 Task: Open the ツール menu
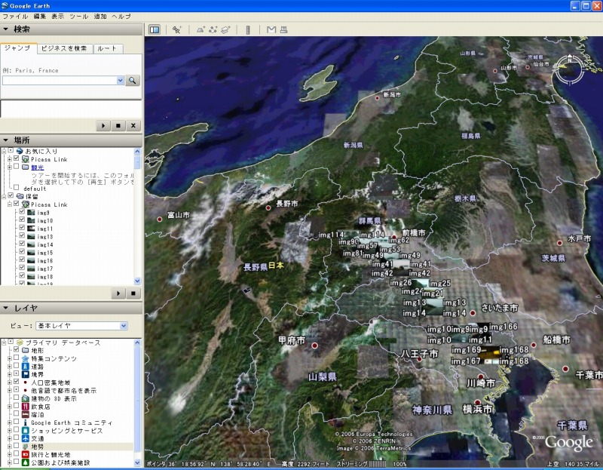78,16
